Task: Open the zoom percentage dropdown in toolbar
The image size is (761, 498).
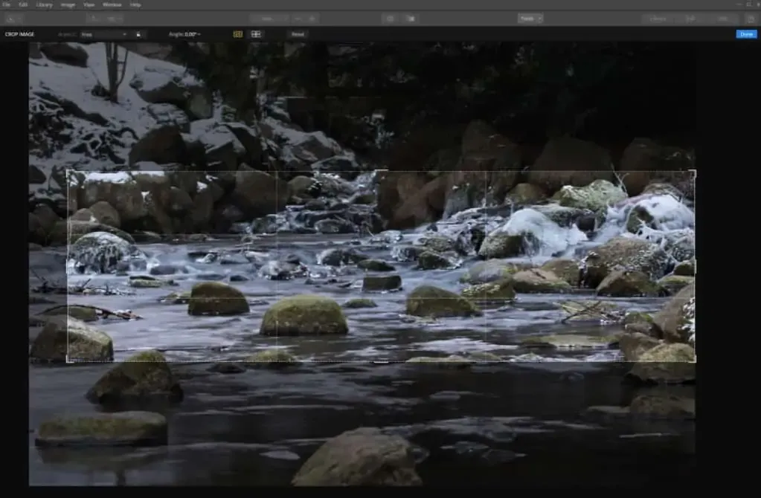Action: [x=268, y=19]
